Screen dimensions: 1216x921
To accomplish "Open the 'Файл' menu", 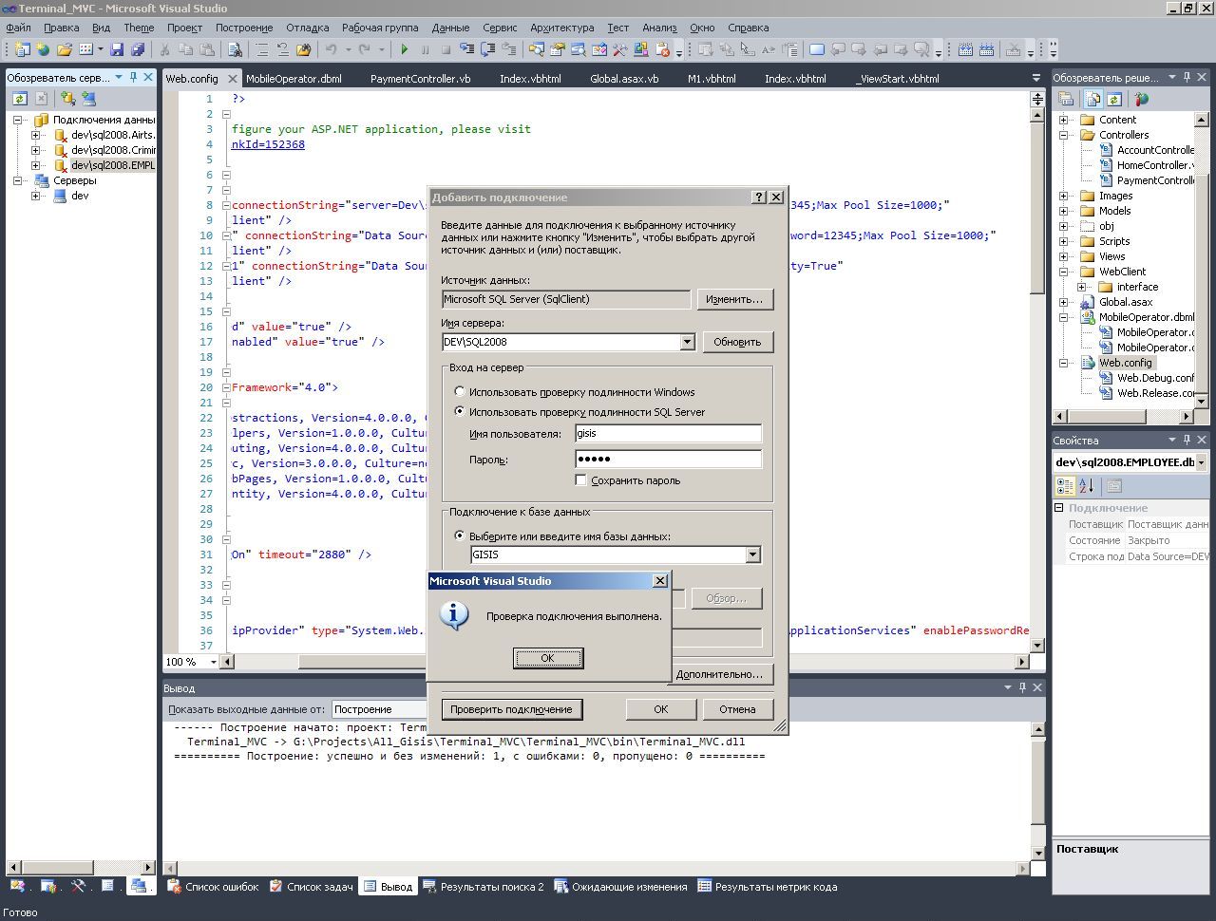I will coord(18,28).
